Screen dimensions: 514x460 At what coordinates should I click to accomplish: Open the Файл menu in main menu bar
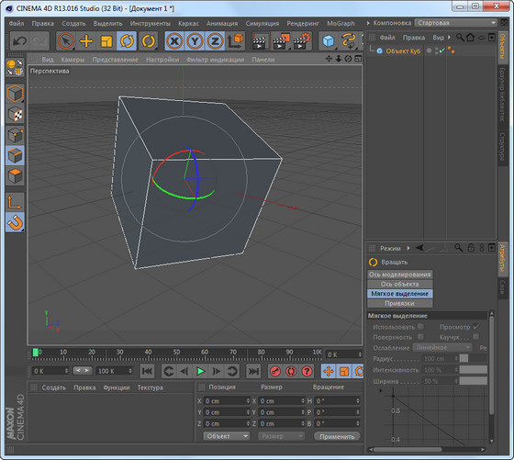[17, 24]
